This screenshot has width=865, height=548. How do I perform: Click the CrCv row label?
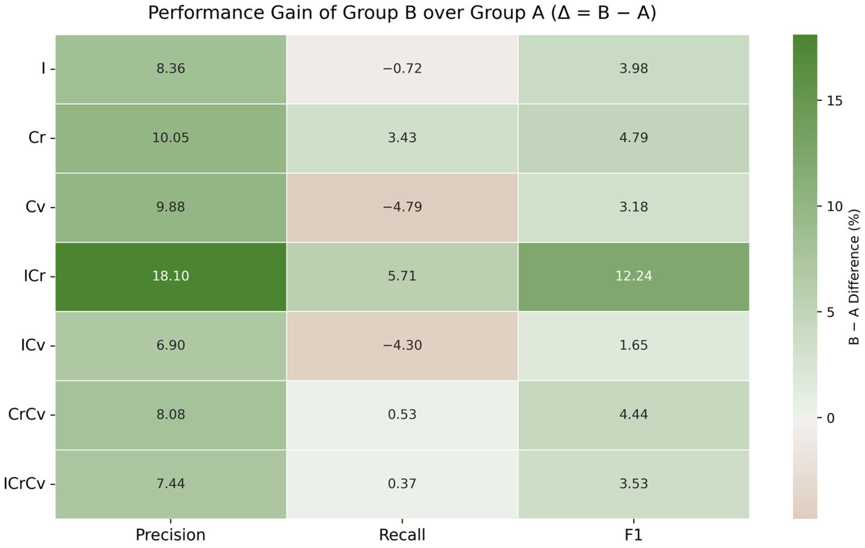pyautogui.click(x=27, y=415)
